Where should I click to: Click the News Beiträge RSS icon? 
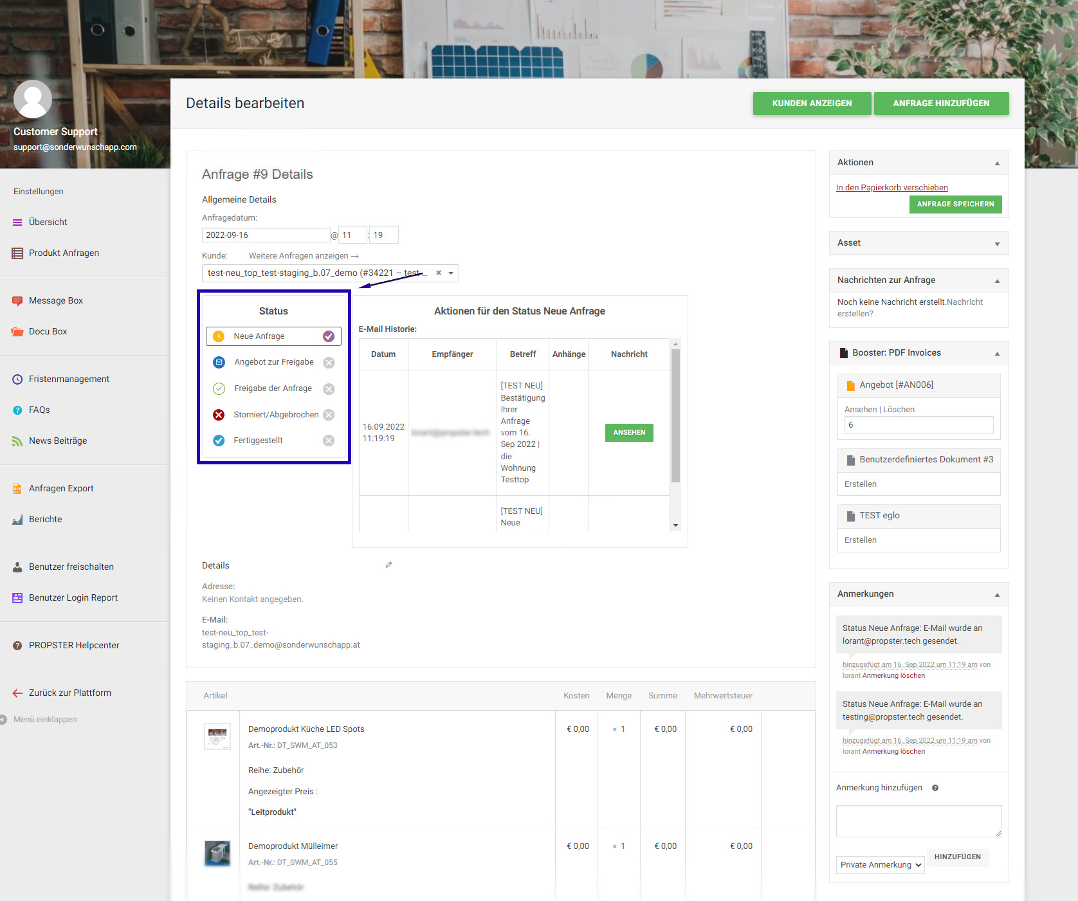point(17,441)
